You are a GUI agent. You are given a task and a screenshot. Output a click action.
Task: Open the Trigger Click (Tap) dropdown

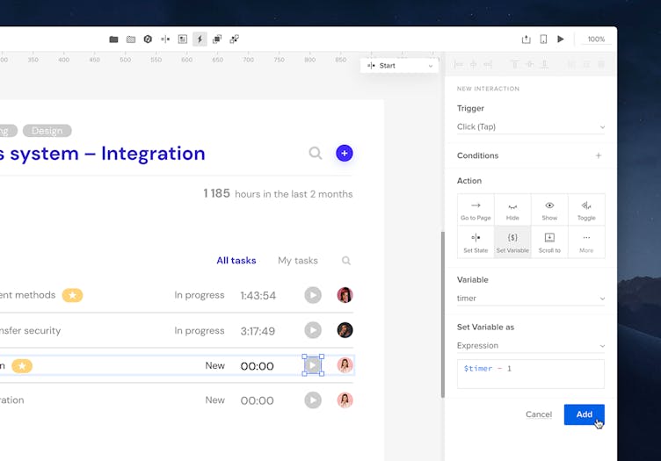[531, 126]
